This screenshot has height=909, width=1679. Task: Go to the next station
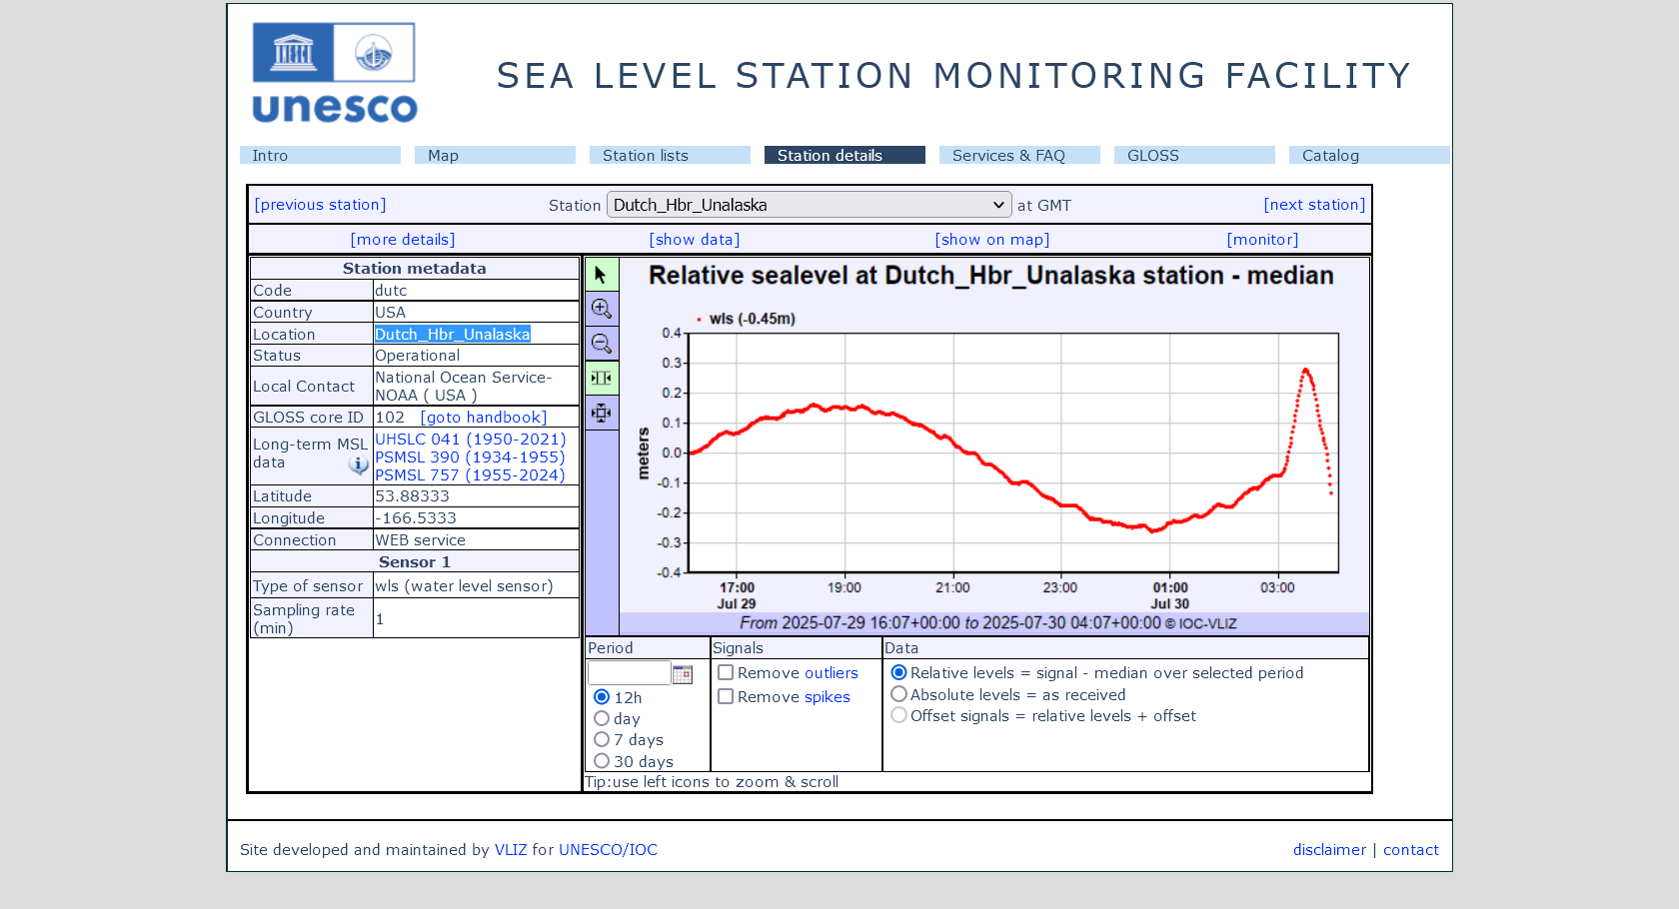1314,205
